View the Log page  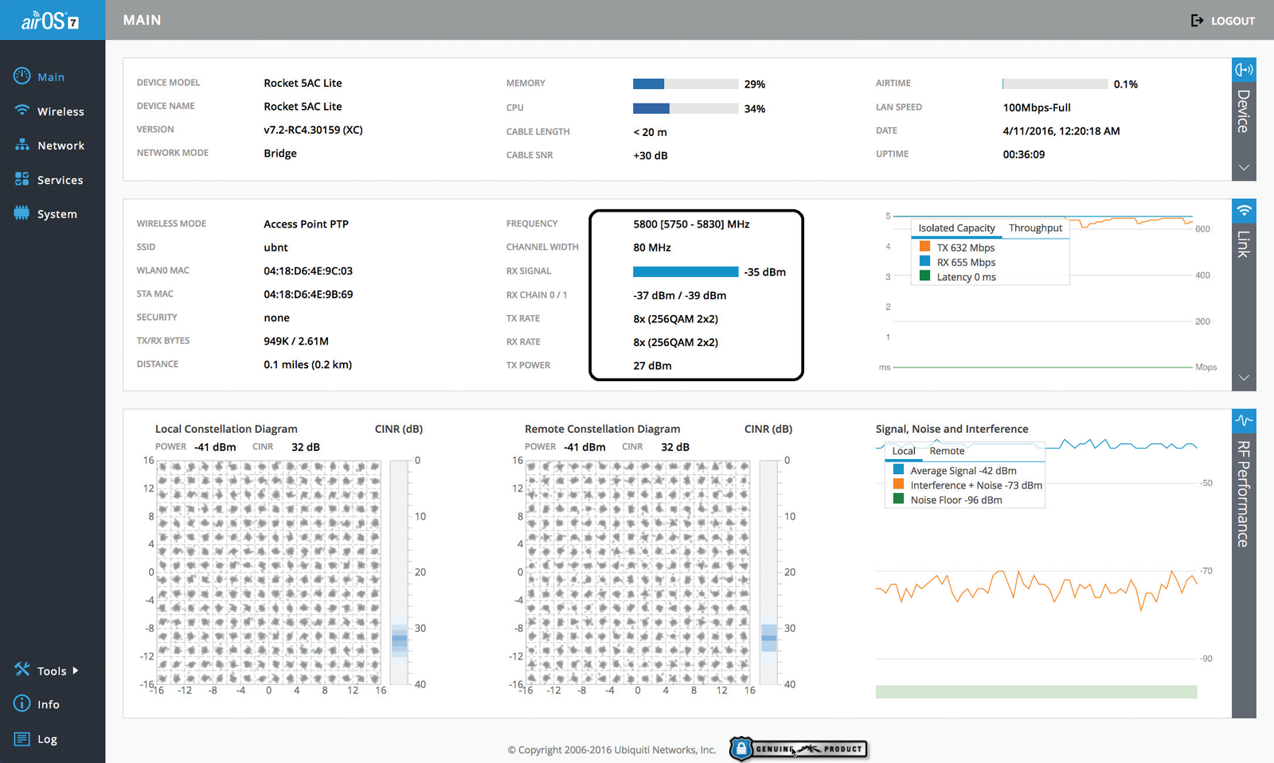pos(47,739)
